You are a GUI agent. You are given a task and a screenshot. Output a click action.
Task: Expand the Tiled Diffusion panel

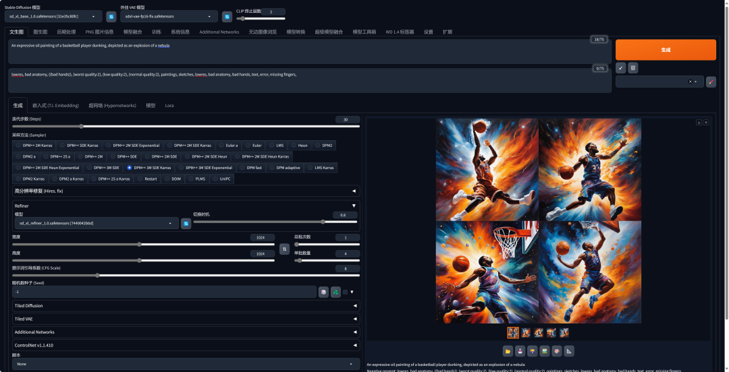click(x=186, y=305)
